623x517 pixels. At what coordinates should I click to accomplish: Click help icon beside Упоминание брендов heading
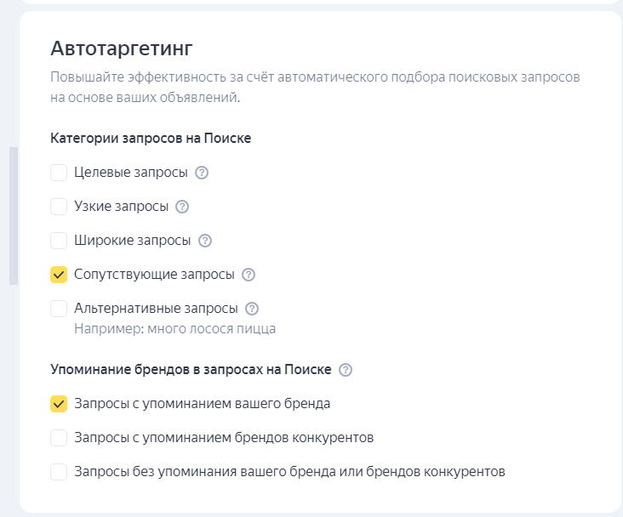[346, 370]
